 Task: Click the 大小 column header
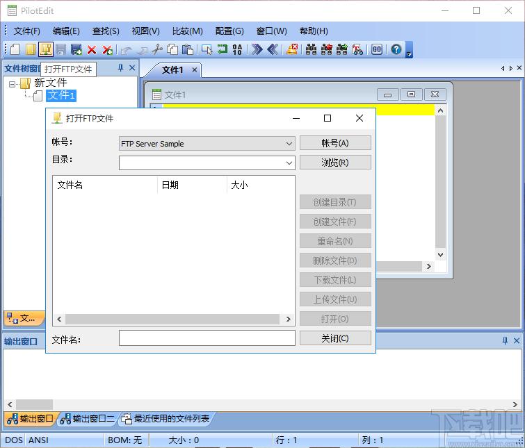[261, 185]
